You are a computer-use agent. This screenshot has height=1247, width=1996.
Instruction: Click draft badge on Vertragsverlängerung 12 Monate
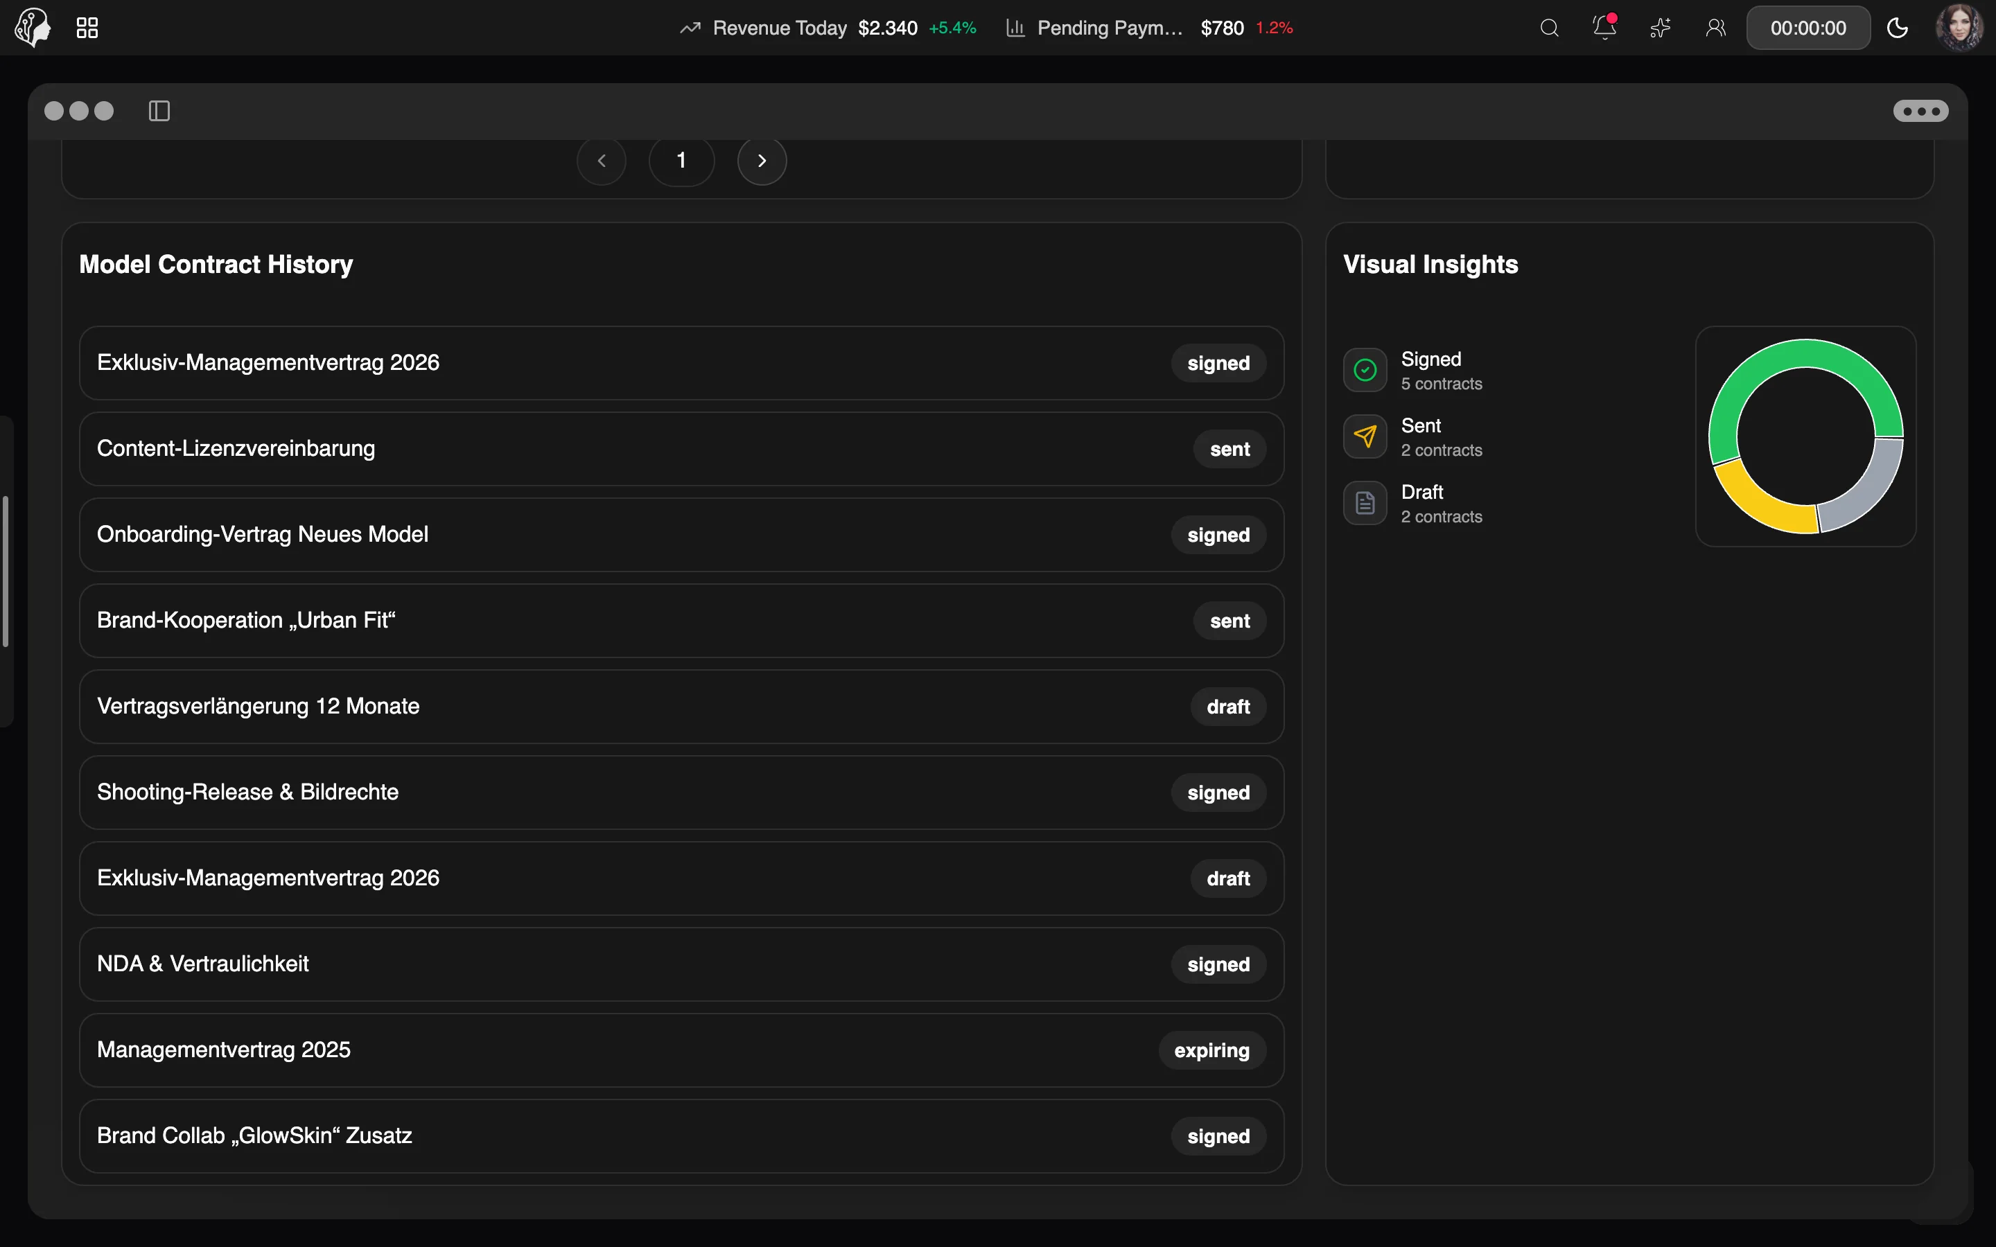(1228, 707)
